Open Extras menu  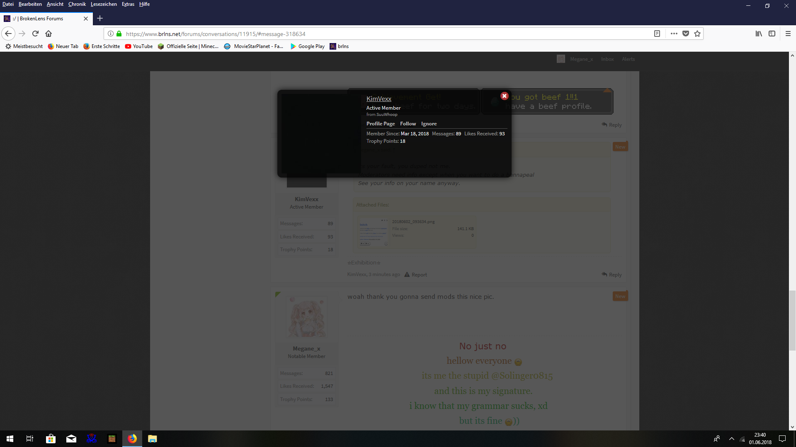tap(128, 4)
